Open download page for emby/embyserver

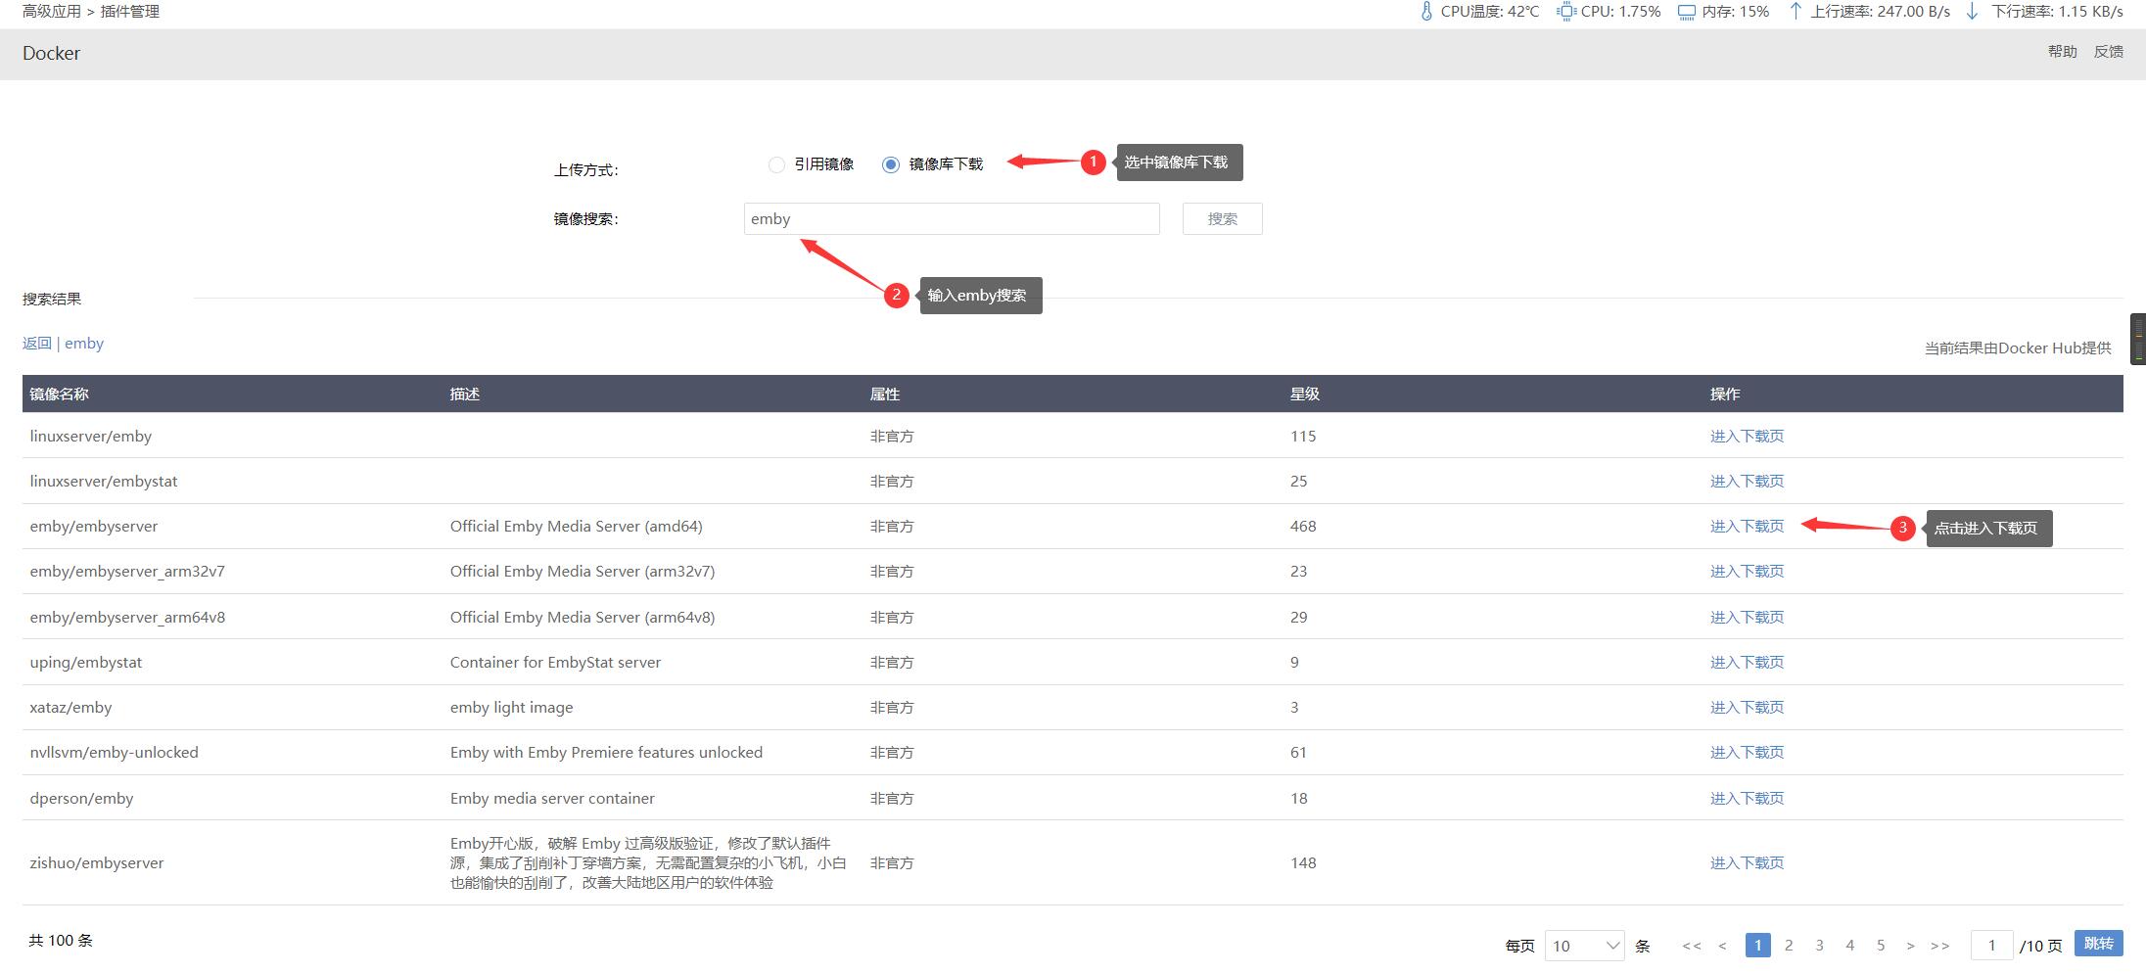[x=1747, y=526]
